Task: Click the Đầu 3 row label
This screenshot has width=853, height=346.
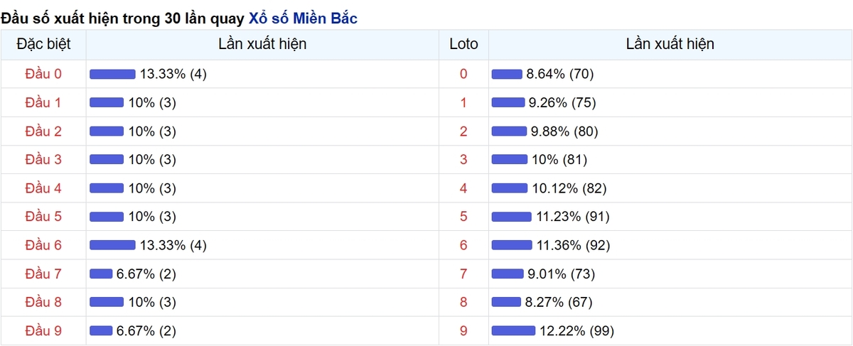Action: (x=43, y=159)
